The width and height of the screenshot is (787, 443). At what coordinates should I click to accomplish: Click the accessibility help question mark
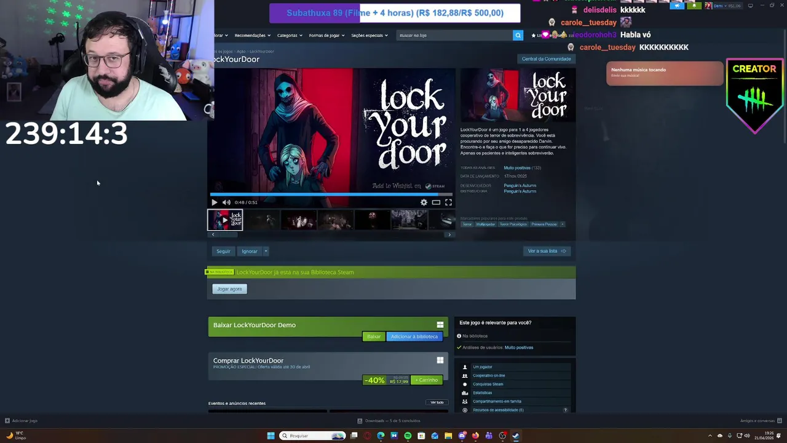pos(565,410)
